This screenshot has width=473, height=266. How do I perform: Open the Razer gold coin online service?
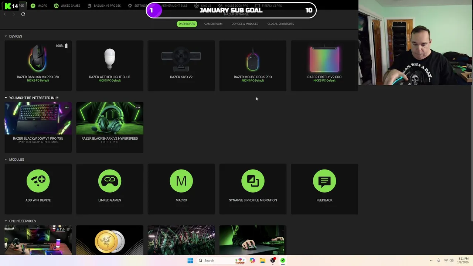pyautogui.click(x=110, y=240)
